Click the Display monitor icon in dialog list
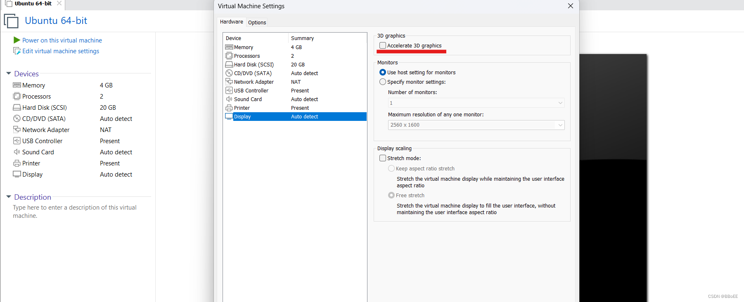The image size is (744, 302). tap(229, 116)
